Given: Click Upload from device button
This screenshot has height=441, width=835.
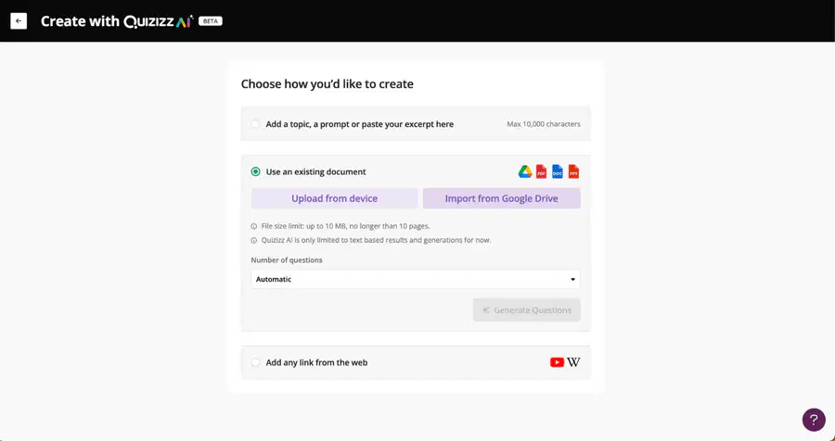Looking at the screenshot, I should tap(334, 198).
